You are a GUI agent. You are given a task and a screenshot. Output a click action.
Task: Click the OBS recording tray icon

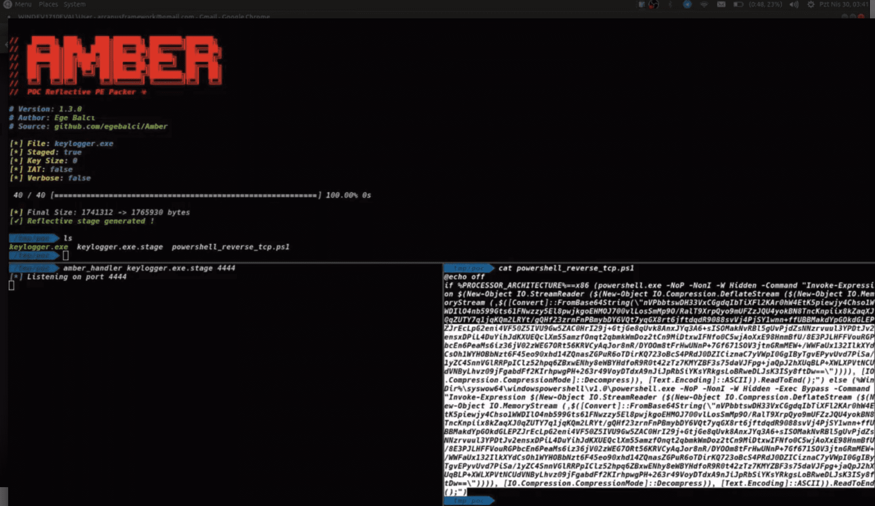click(654, 5)
